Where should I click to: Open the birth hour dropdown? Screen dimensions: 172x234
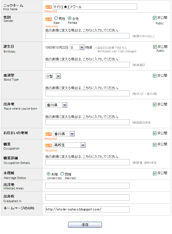click(77, 47)
